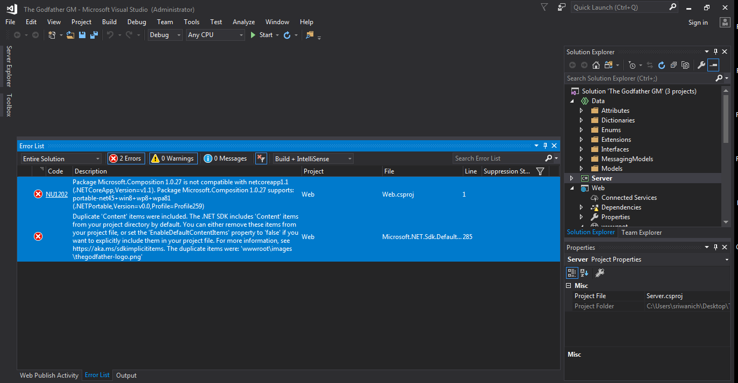Switch to the Output tab
This screenshot has height=383, width=738.
pos(126,375)
